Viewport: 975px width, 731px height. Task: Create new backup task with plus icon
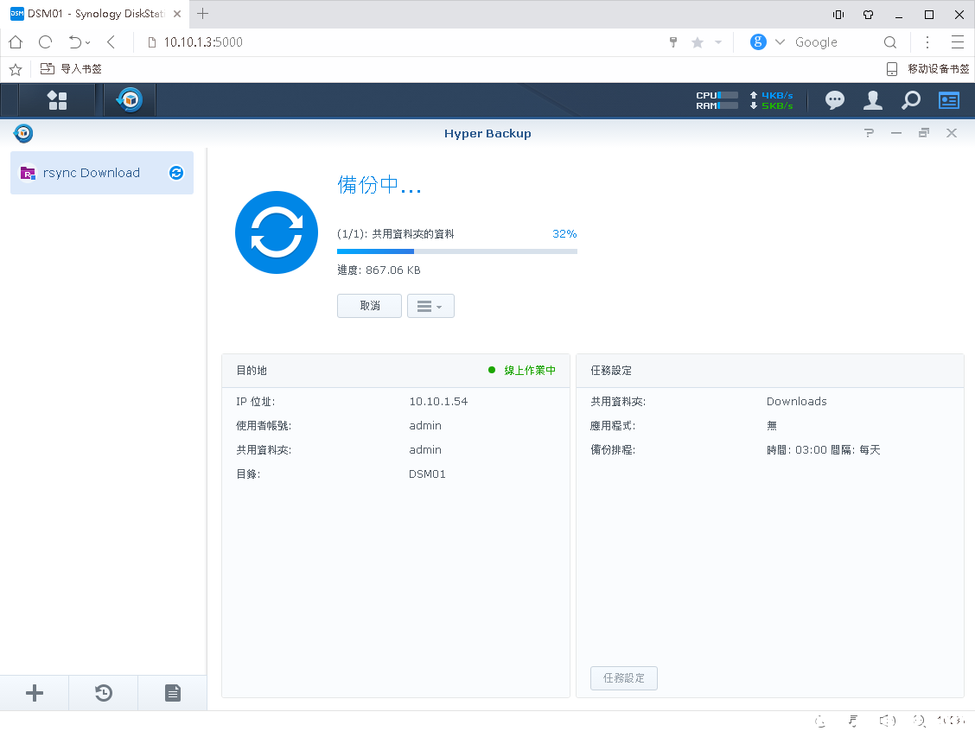click(x=35, y=693)
